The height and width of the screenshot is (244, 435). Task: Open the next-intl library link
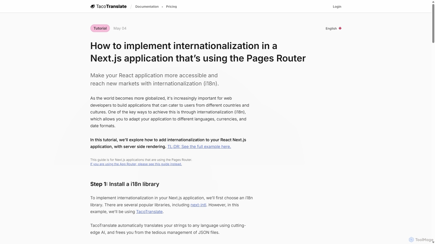(198, 205)
